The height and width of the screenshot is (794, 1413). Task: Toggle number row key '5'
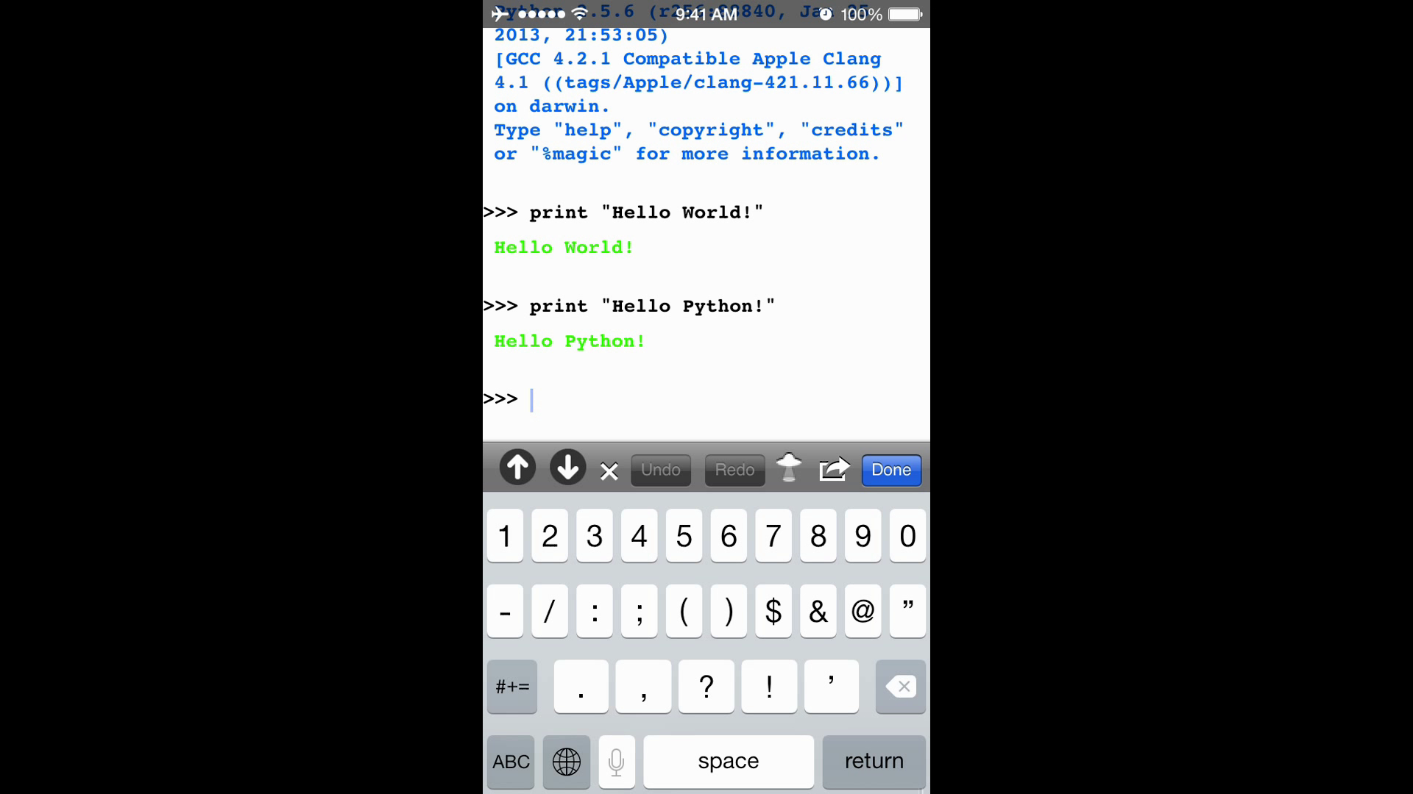[684, 535]
